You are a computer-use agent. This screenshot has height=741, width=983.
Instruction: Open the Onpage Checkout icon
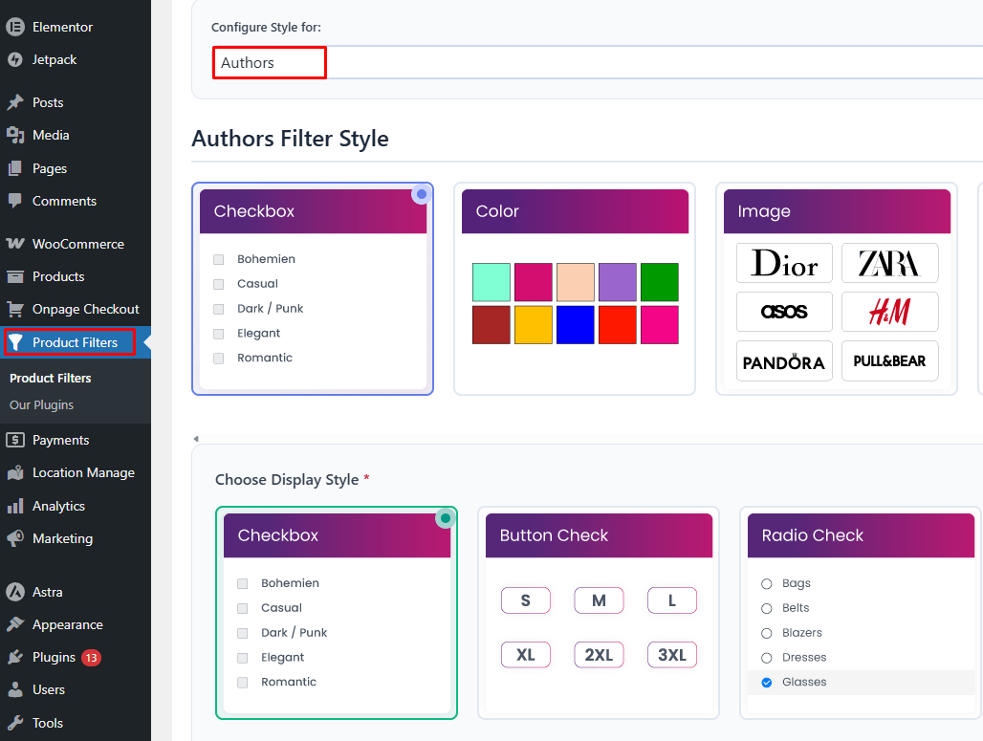[15, 309]
